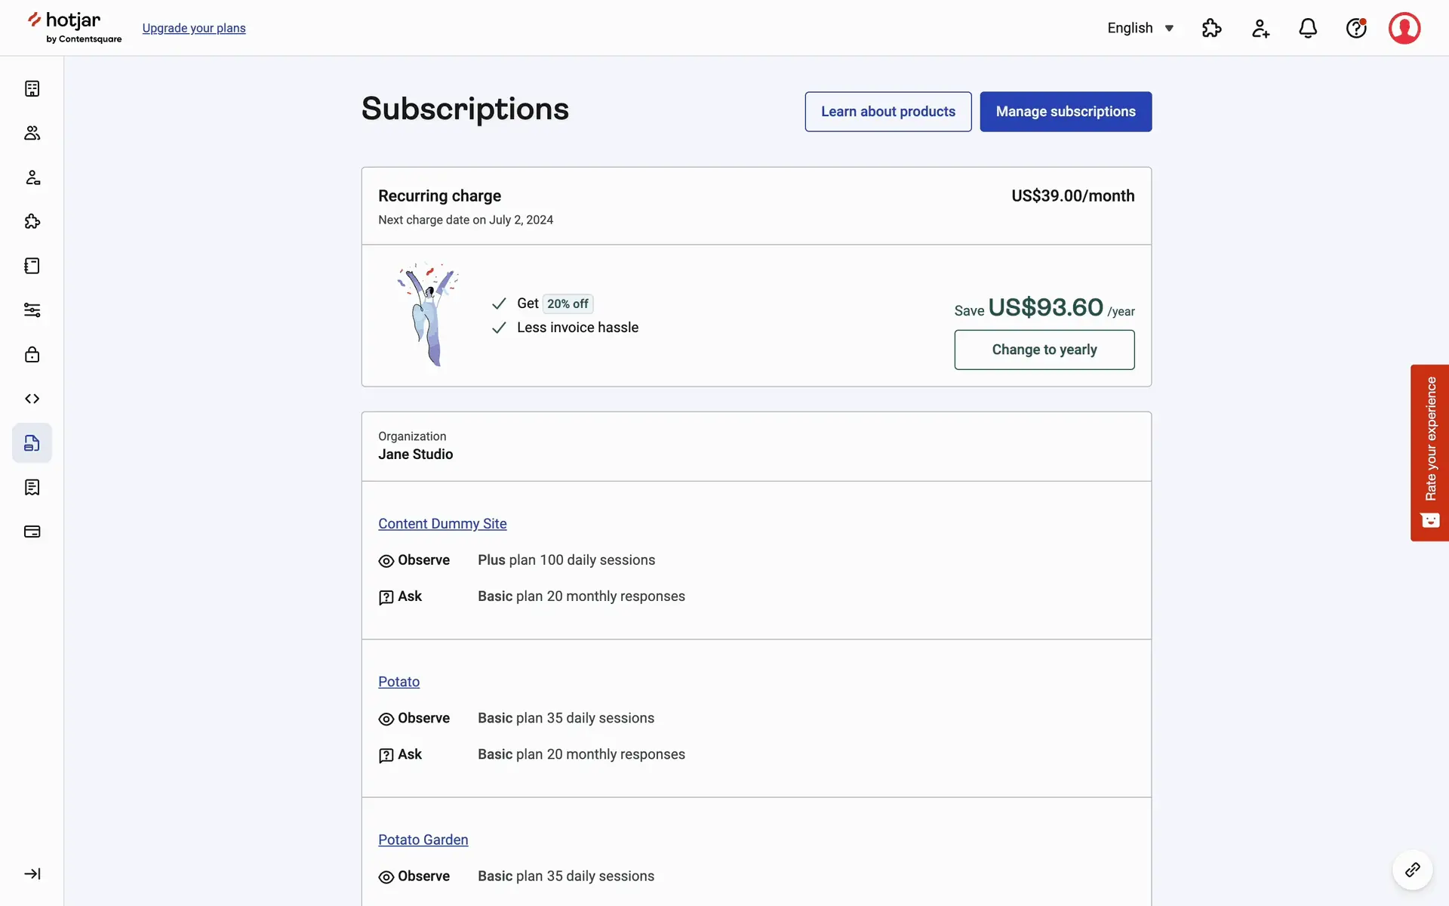Open the red user profile avatar
This screenshot has height=906, width=1449.
click(1404, 28)
